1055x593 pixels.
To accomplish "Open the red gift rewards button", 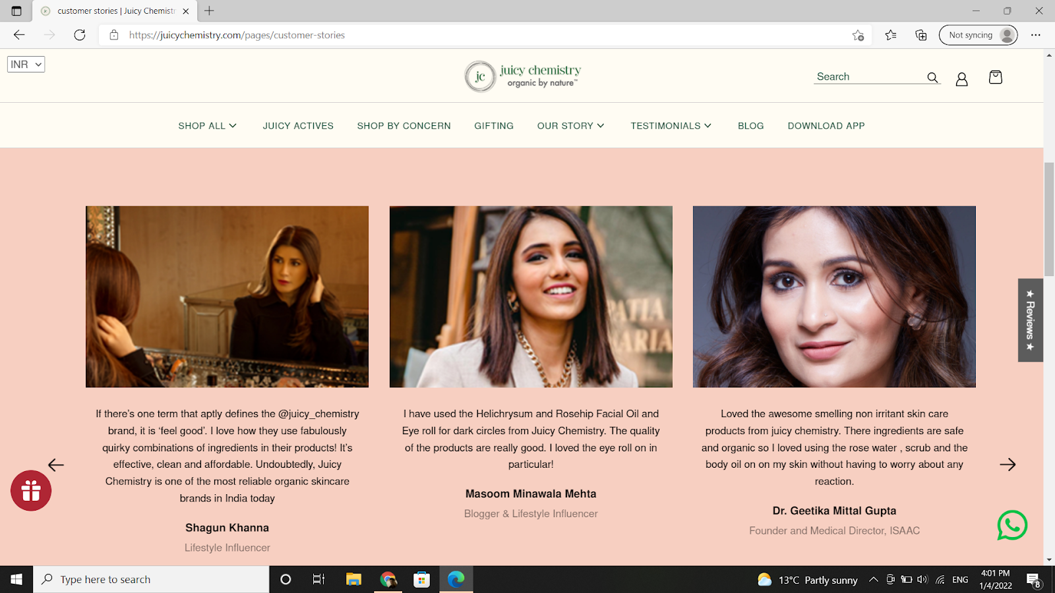I will point(31,491).
